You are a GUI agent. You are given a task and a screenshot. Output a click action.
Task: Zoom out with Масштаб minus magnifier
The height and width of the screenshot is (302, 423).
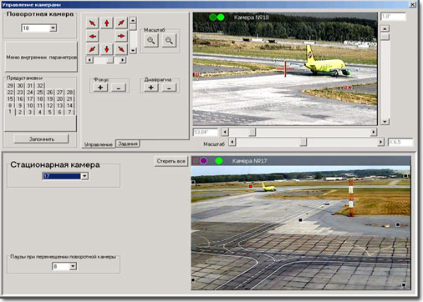tap(169, 41)
